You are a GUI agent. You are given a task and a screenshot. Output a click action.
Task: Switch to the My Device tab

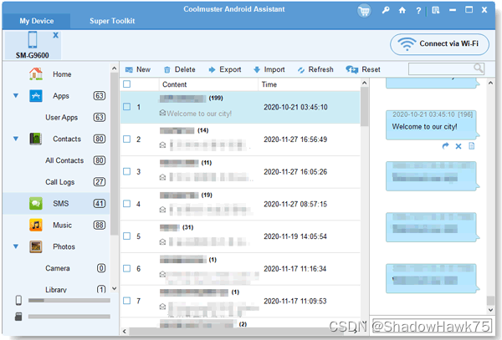[x=37, y=21]
